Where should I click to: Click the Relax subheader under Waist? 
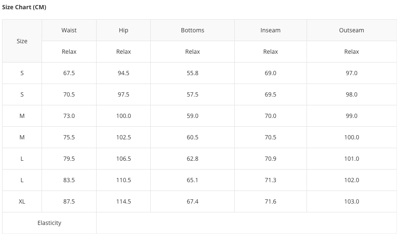(x=69, y=52)
